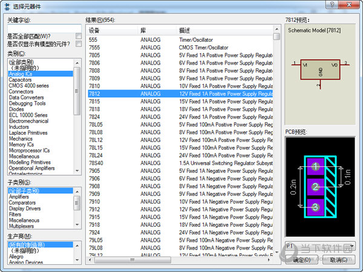Click the category list scrollbar thumb
The image size is (363, 272).
click(x=77, y=91)
